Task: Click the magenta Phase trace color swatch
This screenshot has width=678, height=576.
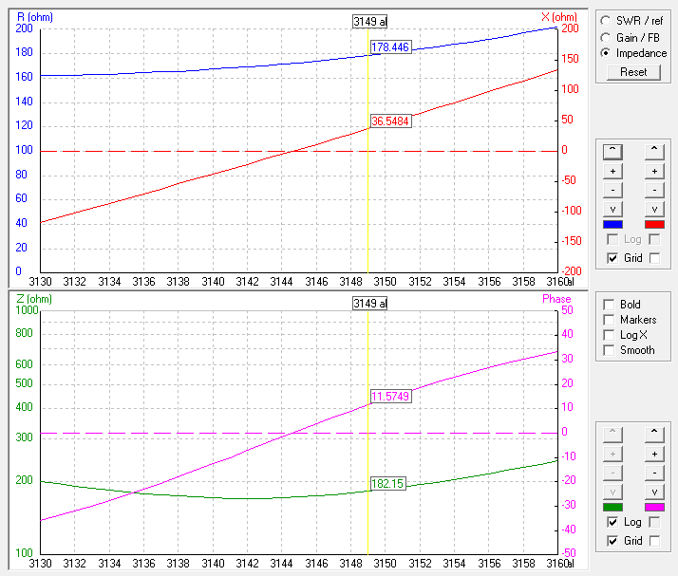Action: pos(654,508)
